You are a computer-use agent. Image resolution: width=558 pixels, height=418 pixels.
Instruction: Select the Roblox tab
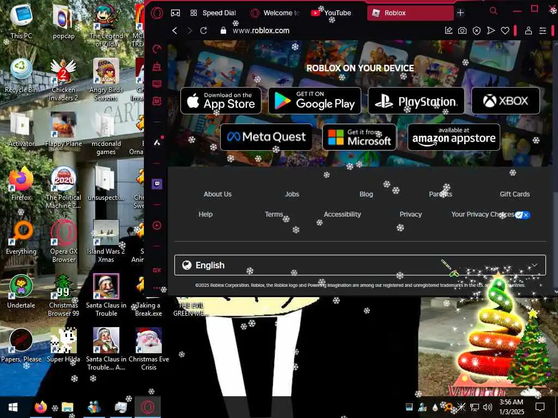point(411,13)
